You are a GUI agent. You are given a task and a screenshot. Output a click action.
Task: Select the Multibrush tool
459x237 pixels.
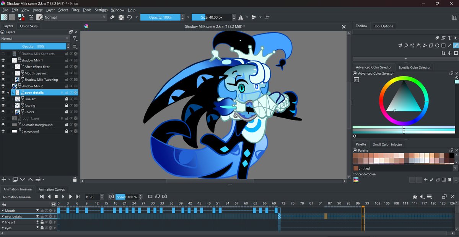(400, 45)
